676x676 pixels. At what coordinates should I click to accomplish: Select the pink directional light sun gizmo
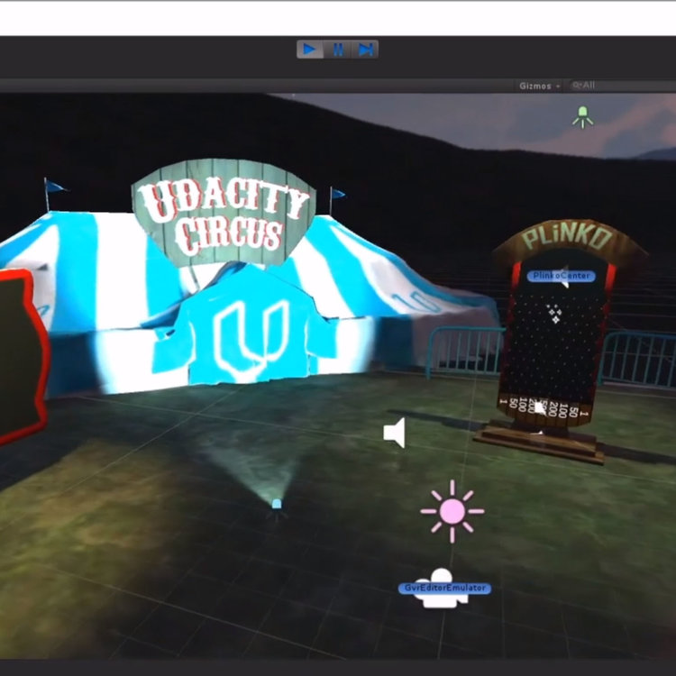tap(452, 511)
